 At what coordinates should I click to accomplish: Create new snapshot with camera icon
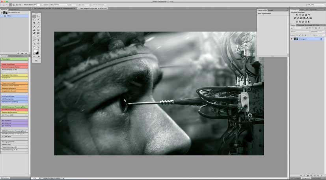(x=22, y=54)
